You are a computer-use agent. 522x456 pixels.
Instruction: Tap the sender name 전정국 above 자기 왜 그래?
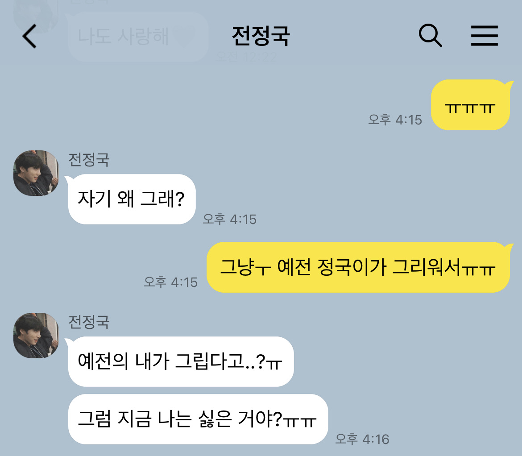click(x=89, y=159)
